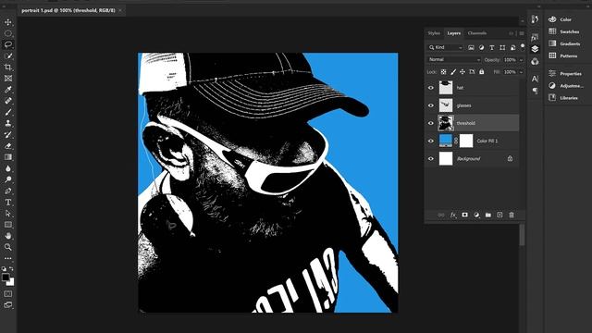The image size is (592, 333).
Task: Select the Pen tool
Action: click(8, 191)
